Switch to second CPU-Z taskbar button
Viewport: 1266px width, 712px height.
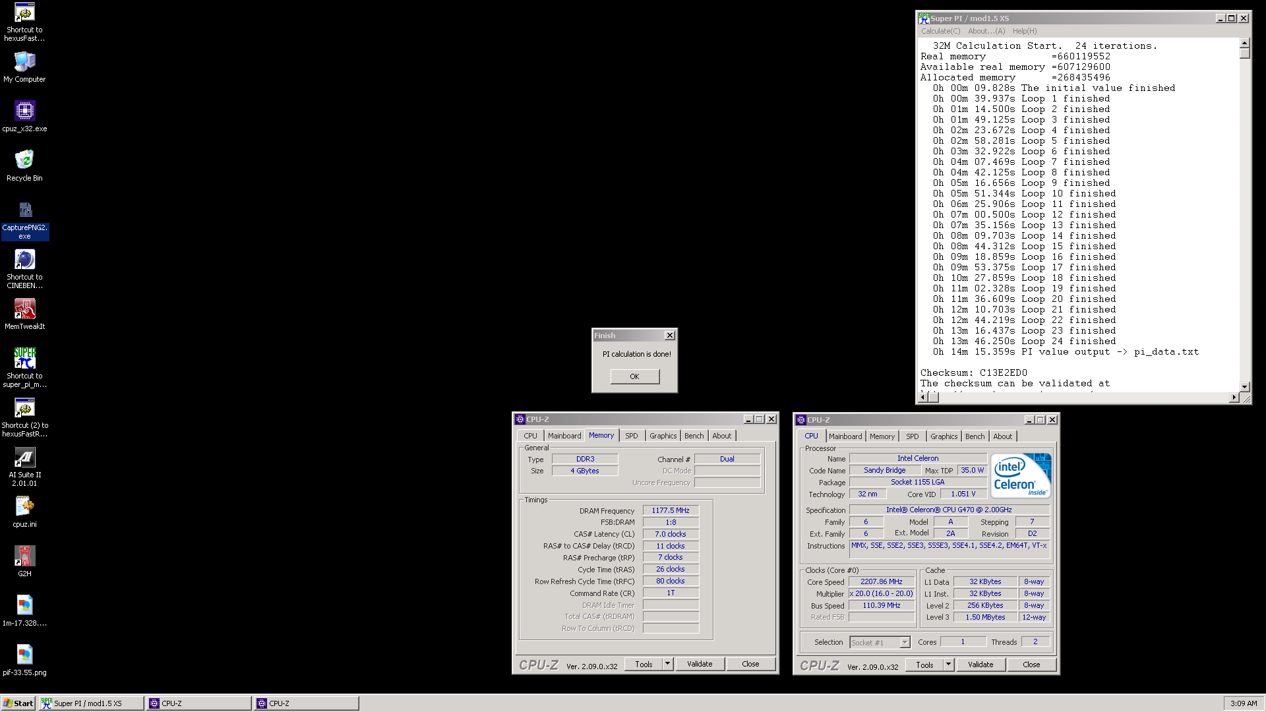(x=307, y=703)
